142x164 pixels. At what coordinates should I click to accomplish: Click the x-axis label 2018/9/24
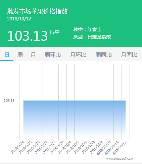17,147
